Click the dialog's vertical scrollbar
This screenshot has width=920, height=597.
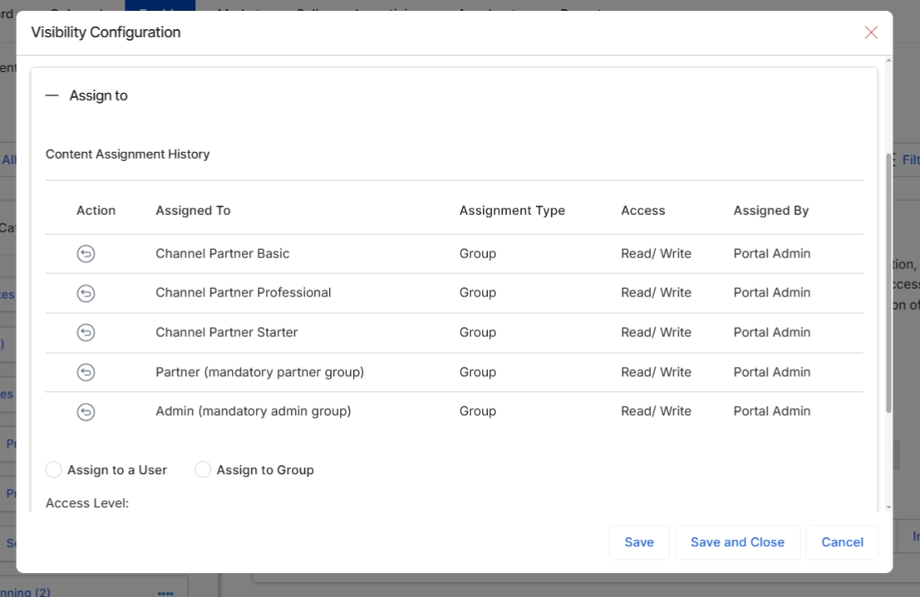(x=888, y=283)
